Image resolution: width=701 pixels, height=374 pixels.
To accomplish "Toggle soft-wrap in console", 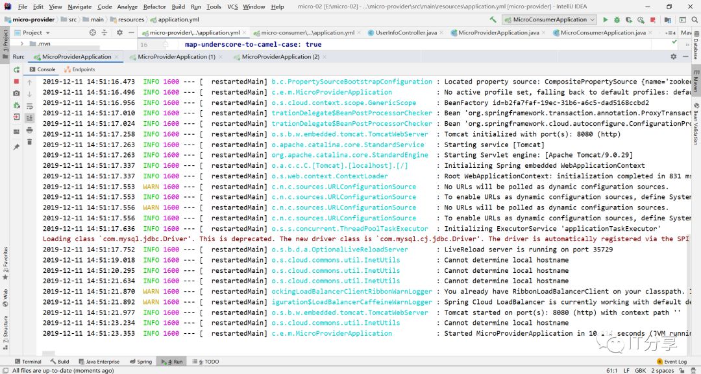I will (29, 106).
